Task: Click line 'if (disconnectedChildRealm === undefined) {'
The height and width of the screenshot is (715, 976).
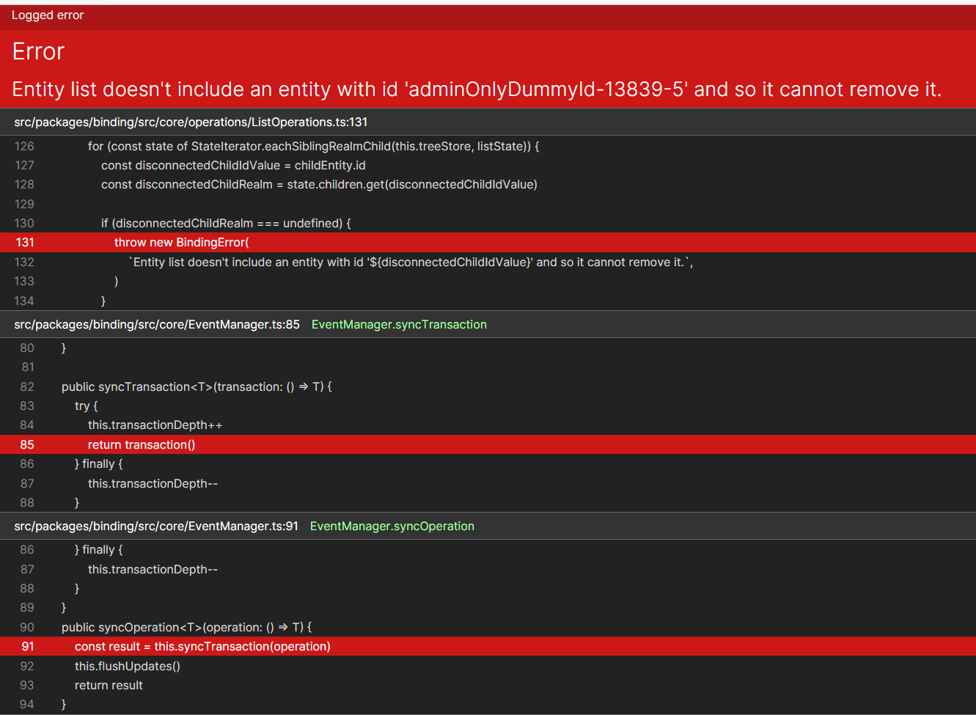Action: click(x=226, y=223)
